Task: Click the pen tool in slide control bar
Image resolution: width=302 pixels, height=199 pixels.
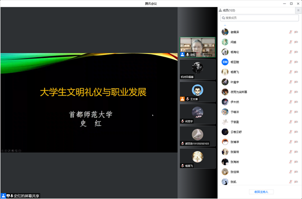Action: click(x=9, y=150)
